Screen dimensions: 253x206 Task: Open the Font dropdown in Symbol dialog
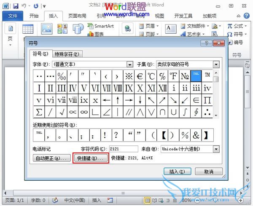point(130,64)
